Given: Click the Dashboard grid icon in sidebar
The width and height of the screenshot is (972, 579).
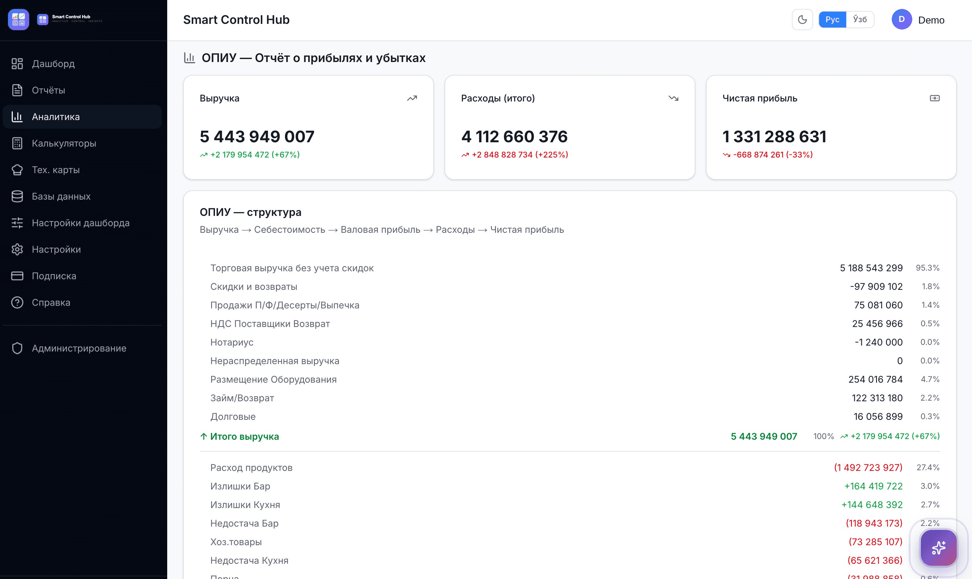Looking at the screenshot, I should [x=17, y=64].
